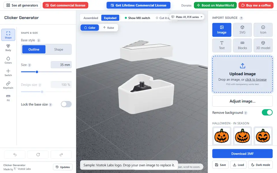The height and width of the screenshot is (173, 277).
Task: Switch to Exploded view tab
Action: tap(110, 18)
